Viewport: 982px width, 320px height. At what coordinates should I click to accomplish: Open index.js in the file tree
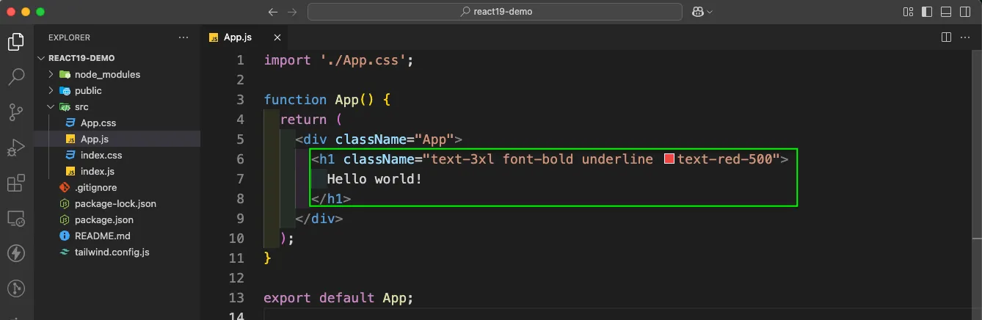(98, 172)
